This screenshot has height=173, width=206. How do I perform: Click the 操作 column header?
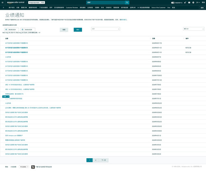[x=187, y=39]
